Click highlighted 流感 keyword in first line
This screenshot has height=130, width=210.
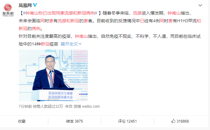pyautogui.click(x=137, y=13)
